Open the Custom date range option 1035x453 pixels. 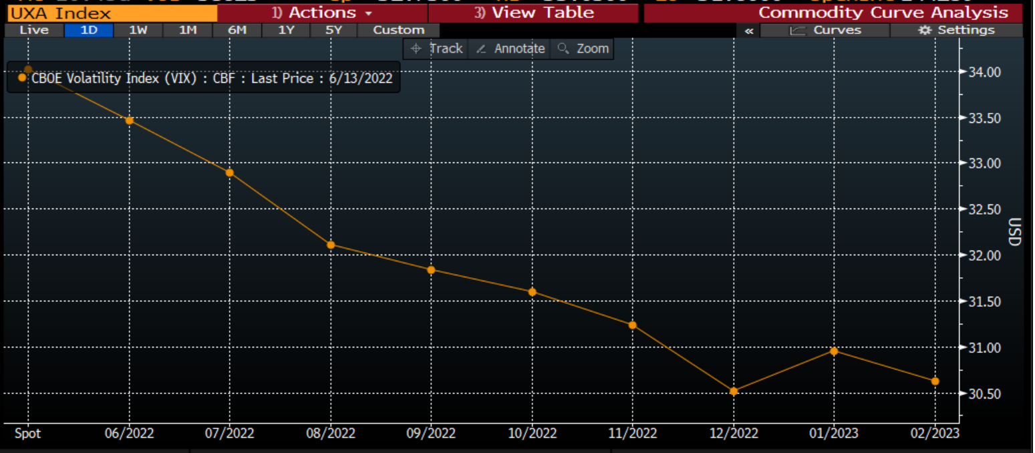[398, 30]
